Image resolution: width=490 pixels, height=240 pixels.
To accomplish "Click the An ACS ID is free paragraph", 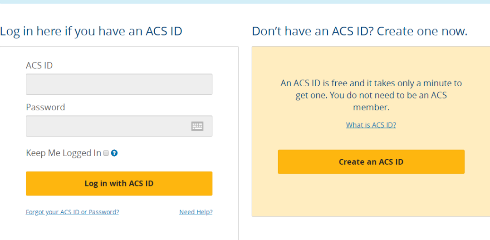I will (x=371, y=95).
